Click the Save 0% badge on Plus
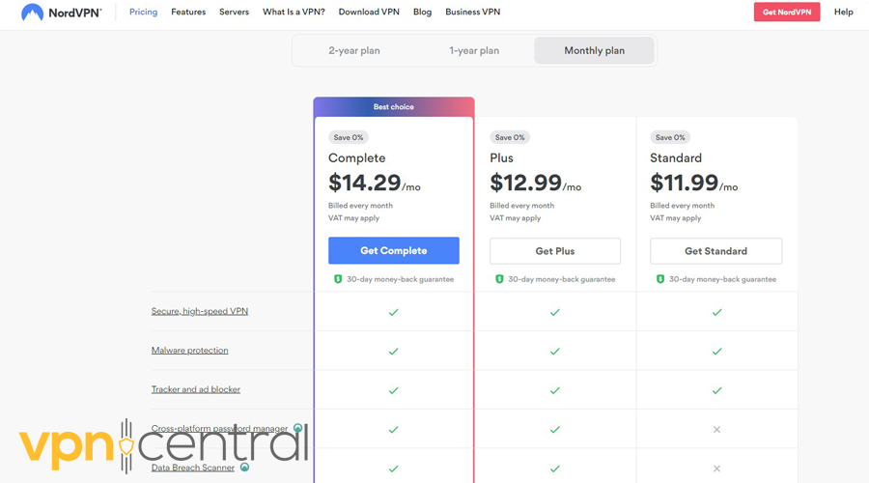869x483 pixels. 510,137
